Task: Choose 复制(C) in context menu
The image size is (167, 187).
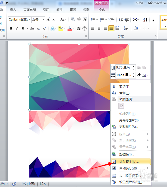Action: tap(131, 93)
